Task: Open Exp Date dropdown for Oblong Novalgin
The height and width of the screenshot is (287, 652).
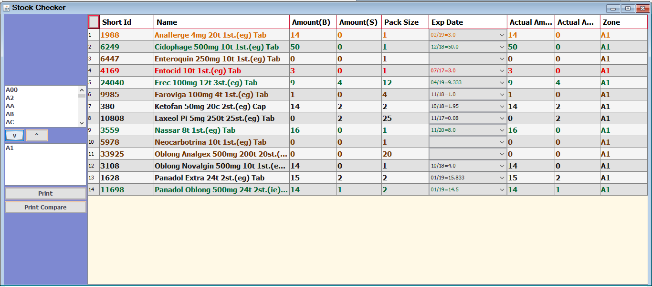Action: pyautogui.click(x=502, y=166)
